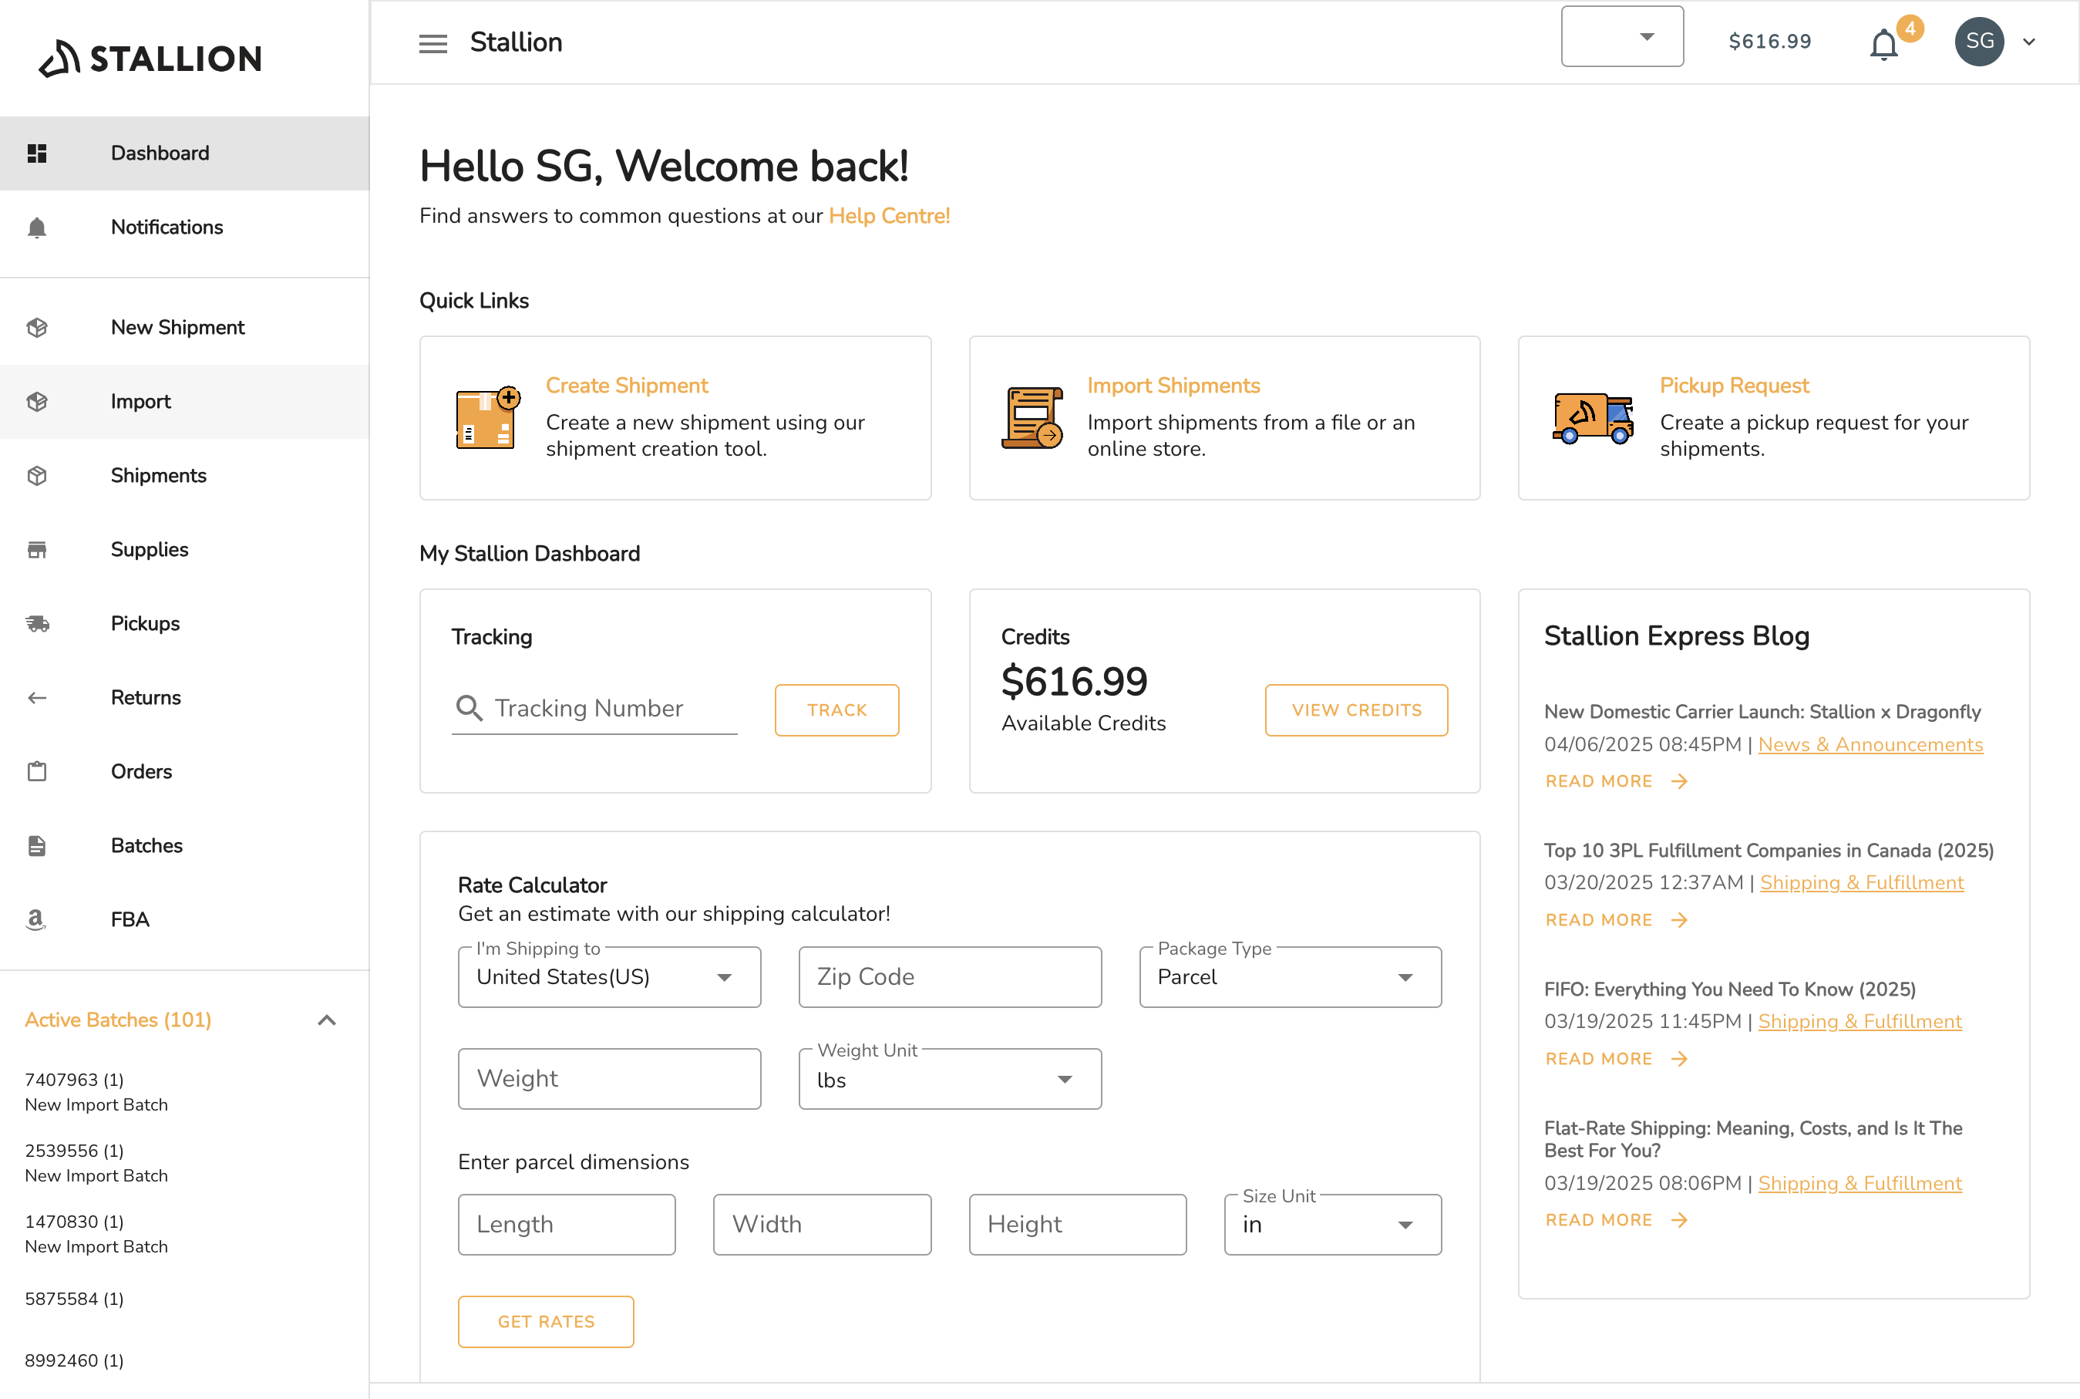Click the Import Shipments scroll icon

pyautogui.click(x=1032, y=417)
